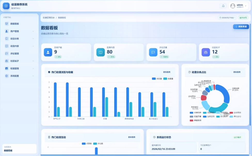Click the 100% growth badge

pos(164,57)
